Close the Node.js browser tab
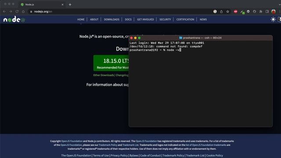 [62, 4]
